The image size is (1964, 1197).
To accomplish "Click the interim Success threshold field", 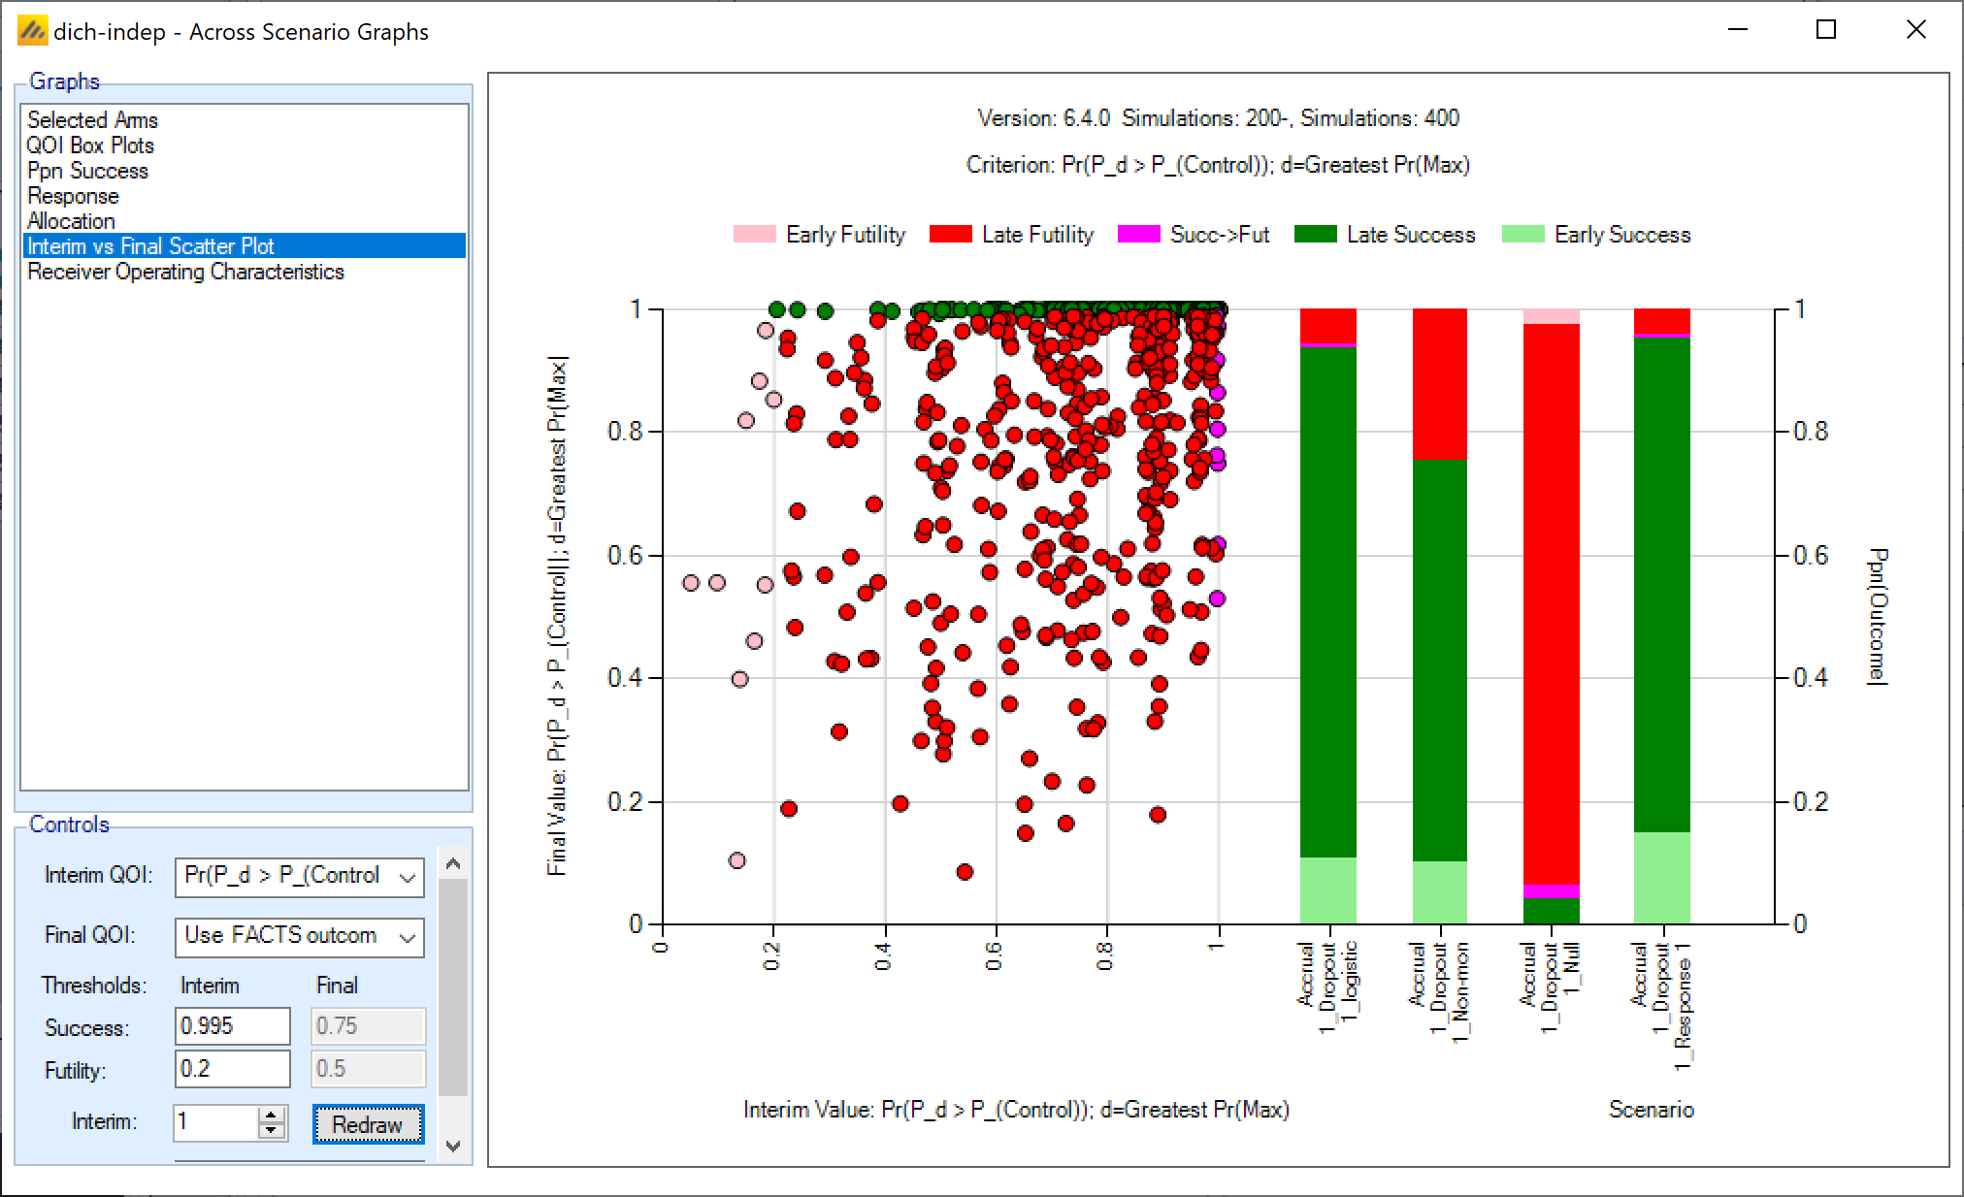I will coord(232,1026).
